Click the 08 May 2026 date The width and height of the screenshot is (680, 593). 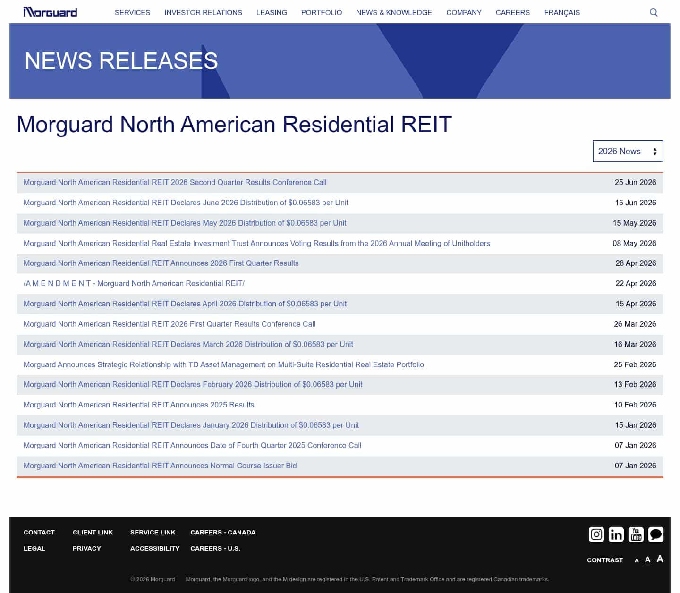pos(634,243)
